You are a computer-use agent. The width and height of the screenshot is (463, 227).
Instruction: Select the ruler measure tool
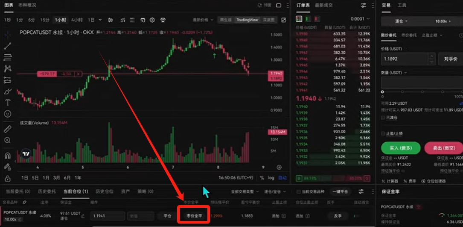tap(8, 129)
